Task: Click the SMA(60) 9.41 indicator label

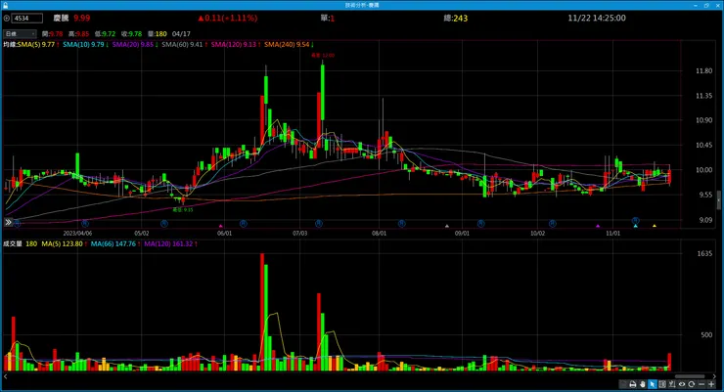Action: click(x=184, y=45)
